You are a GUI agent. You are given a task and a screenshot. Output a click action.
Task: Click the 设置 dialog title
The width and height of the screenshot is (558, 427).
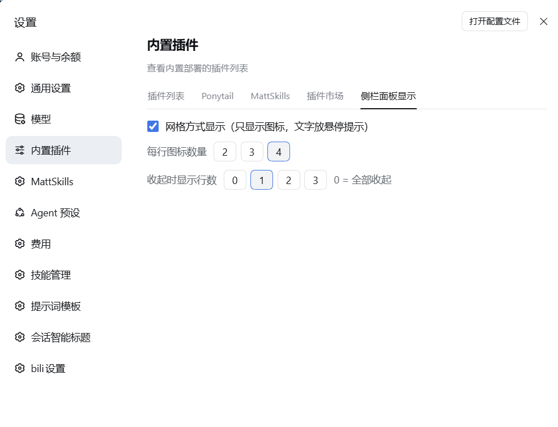[25, 23]
